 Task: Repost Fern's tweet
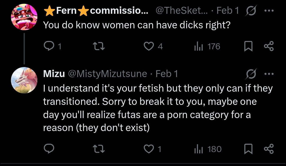click(99, 47)
